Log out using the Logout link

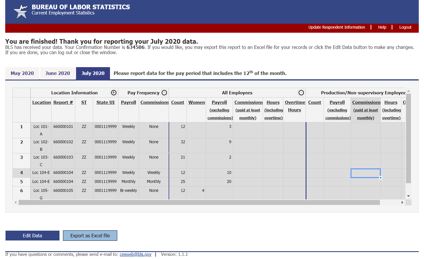pos(405,27)
